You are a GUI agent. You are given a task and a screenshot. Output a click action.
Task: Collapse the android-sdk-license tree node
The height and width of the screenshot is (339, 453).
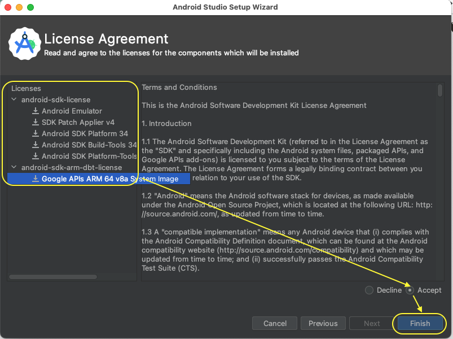pyautogui.click(x=14, y=99)
